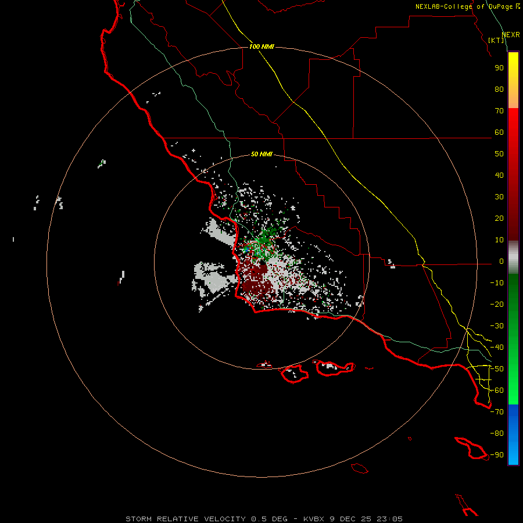
Task: Click the -60 value on the velocity scale
Action: coord(497,391)
